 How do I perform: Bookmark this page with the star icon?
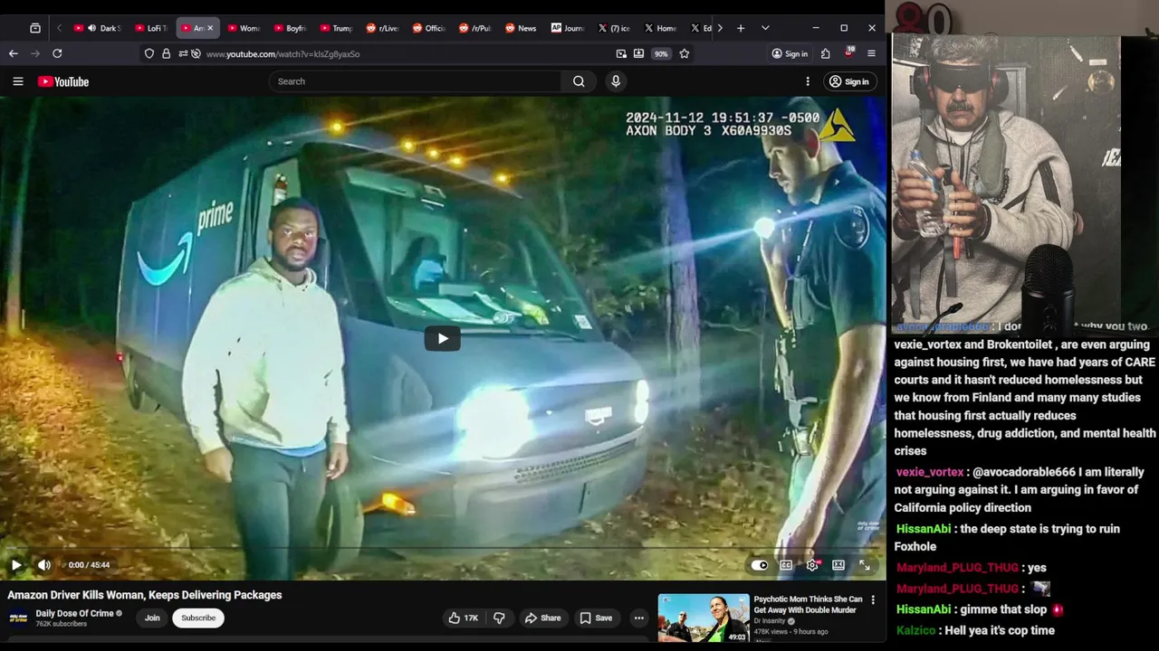pos(685,53)
